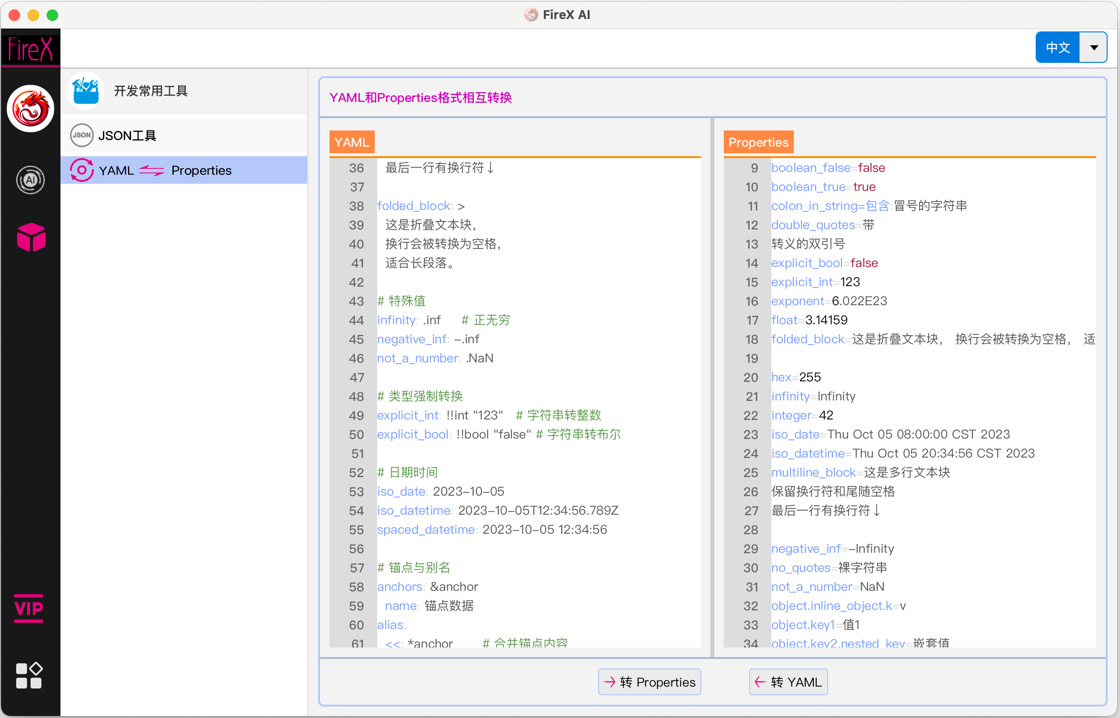This screenshot has height=718, width=1120.
Task: Open the VIP membership icon
Action: point(29,608)
